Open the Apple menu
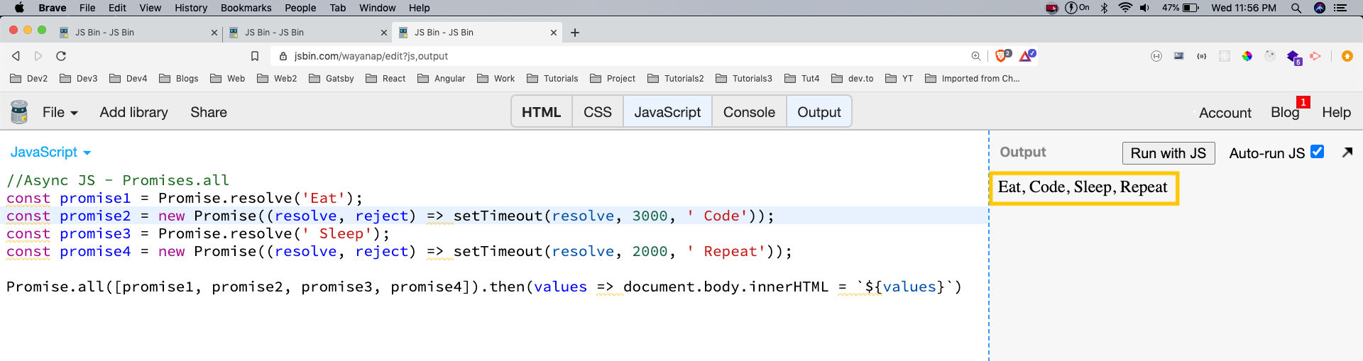1363x361 pixels. [x=19, y=8]
